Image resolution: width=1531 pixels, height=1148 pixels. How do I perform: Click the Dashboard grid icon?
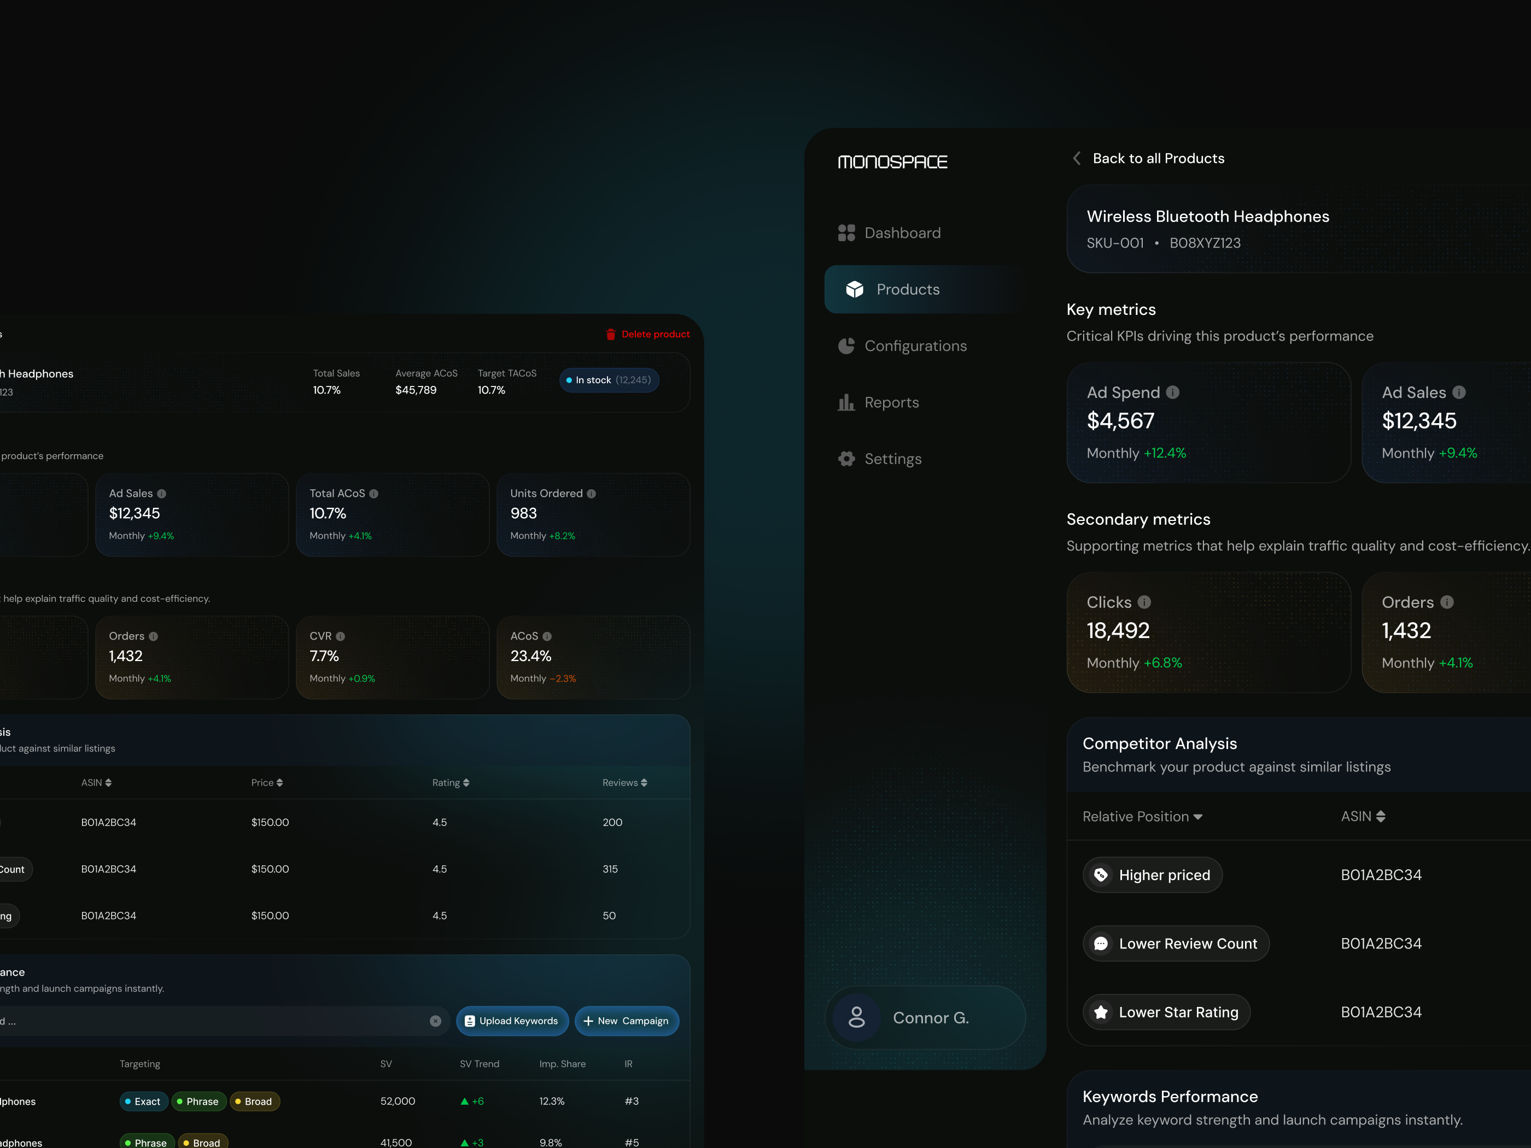click(x=846, y=232)
